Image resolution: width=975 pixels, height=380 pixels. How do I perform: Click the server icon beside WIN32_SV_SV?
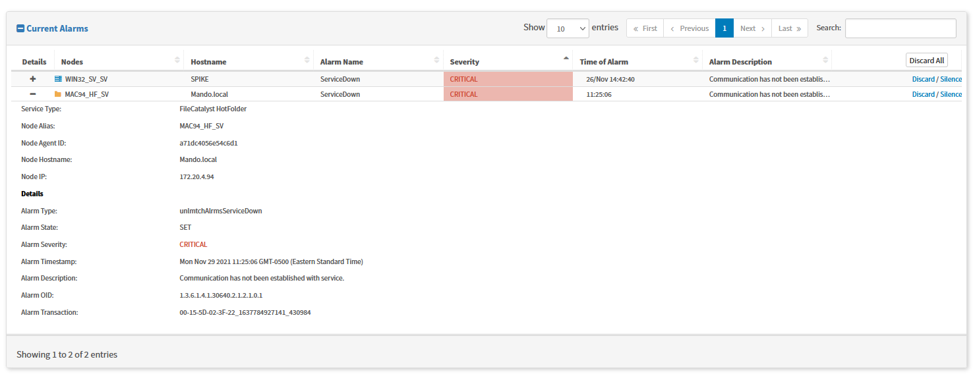pos(58,79)
